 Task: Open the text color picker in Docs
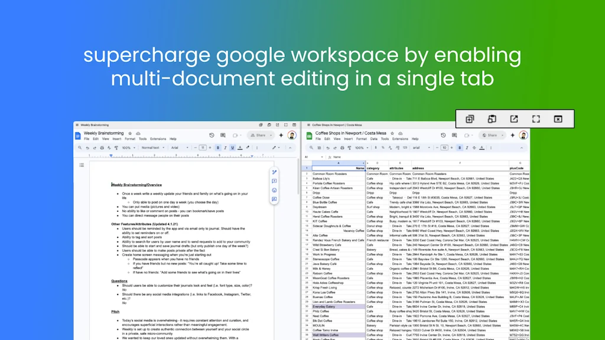[x=240, y=147]
